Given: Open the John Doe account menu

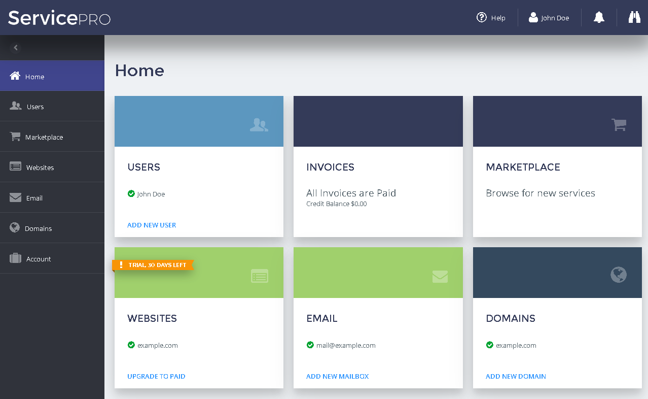Looking at the screenshot, I should pos(549,18).
